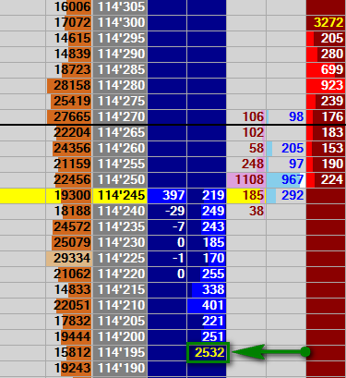This screenshot has height=378, width=346.
Task: Select the sell volume 185 at 114'245
Action: point(246,195)
